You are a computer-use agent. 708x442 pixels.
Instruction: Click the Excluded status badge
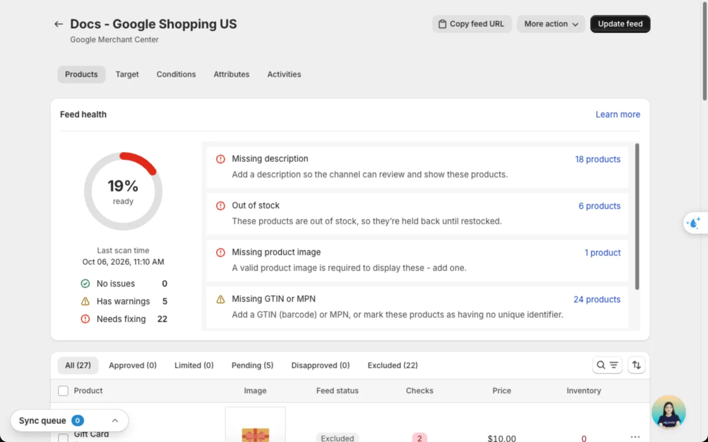pyautogui.click(x=337, y=438)
